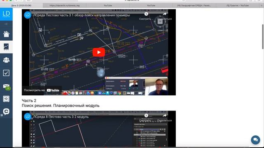Click the Поделиться share arrow on the first video
264x148 pixels.
point(165,14)
